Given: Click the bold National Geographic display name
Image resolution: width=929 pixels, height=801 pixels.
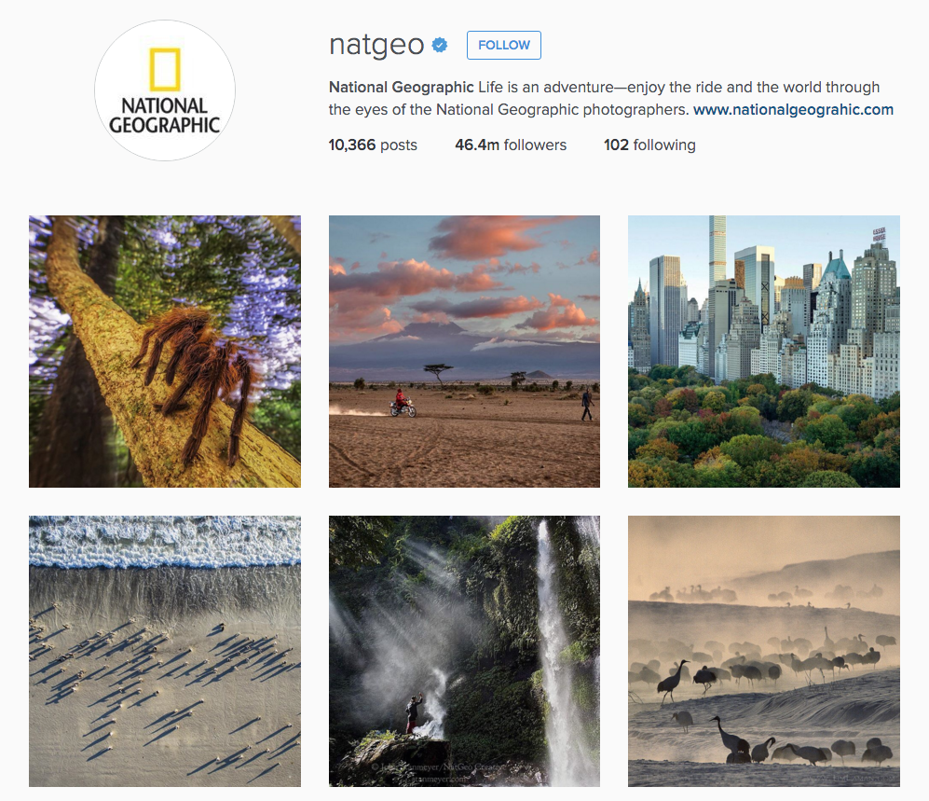Looking at the screenshot, I should click(x=401, y=87).
